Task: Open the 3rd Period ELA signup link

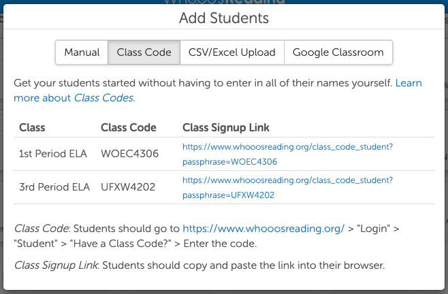Action: pyautogui.click(x=287, y=187)
